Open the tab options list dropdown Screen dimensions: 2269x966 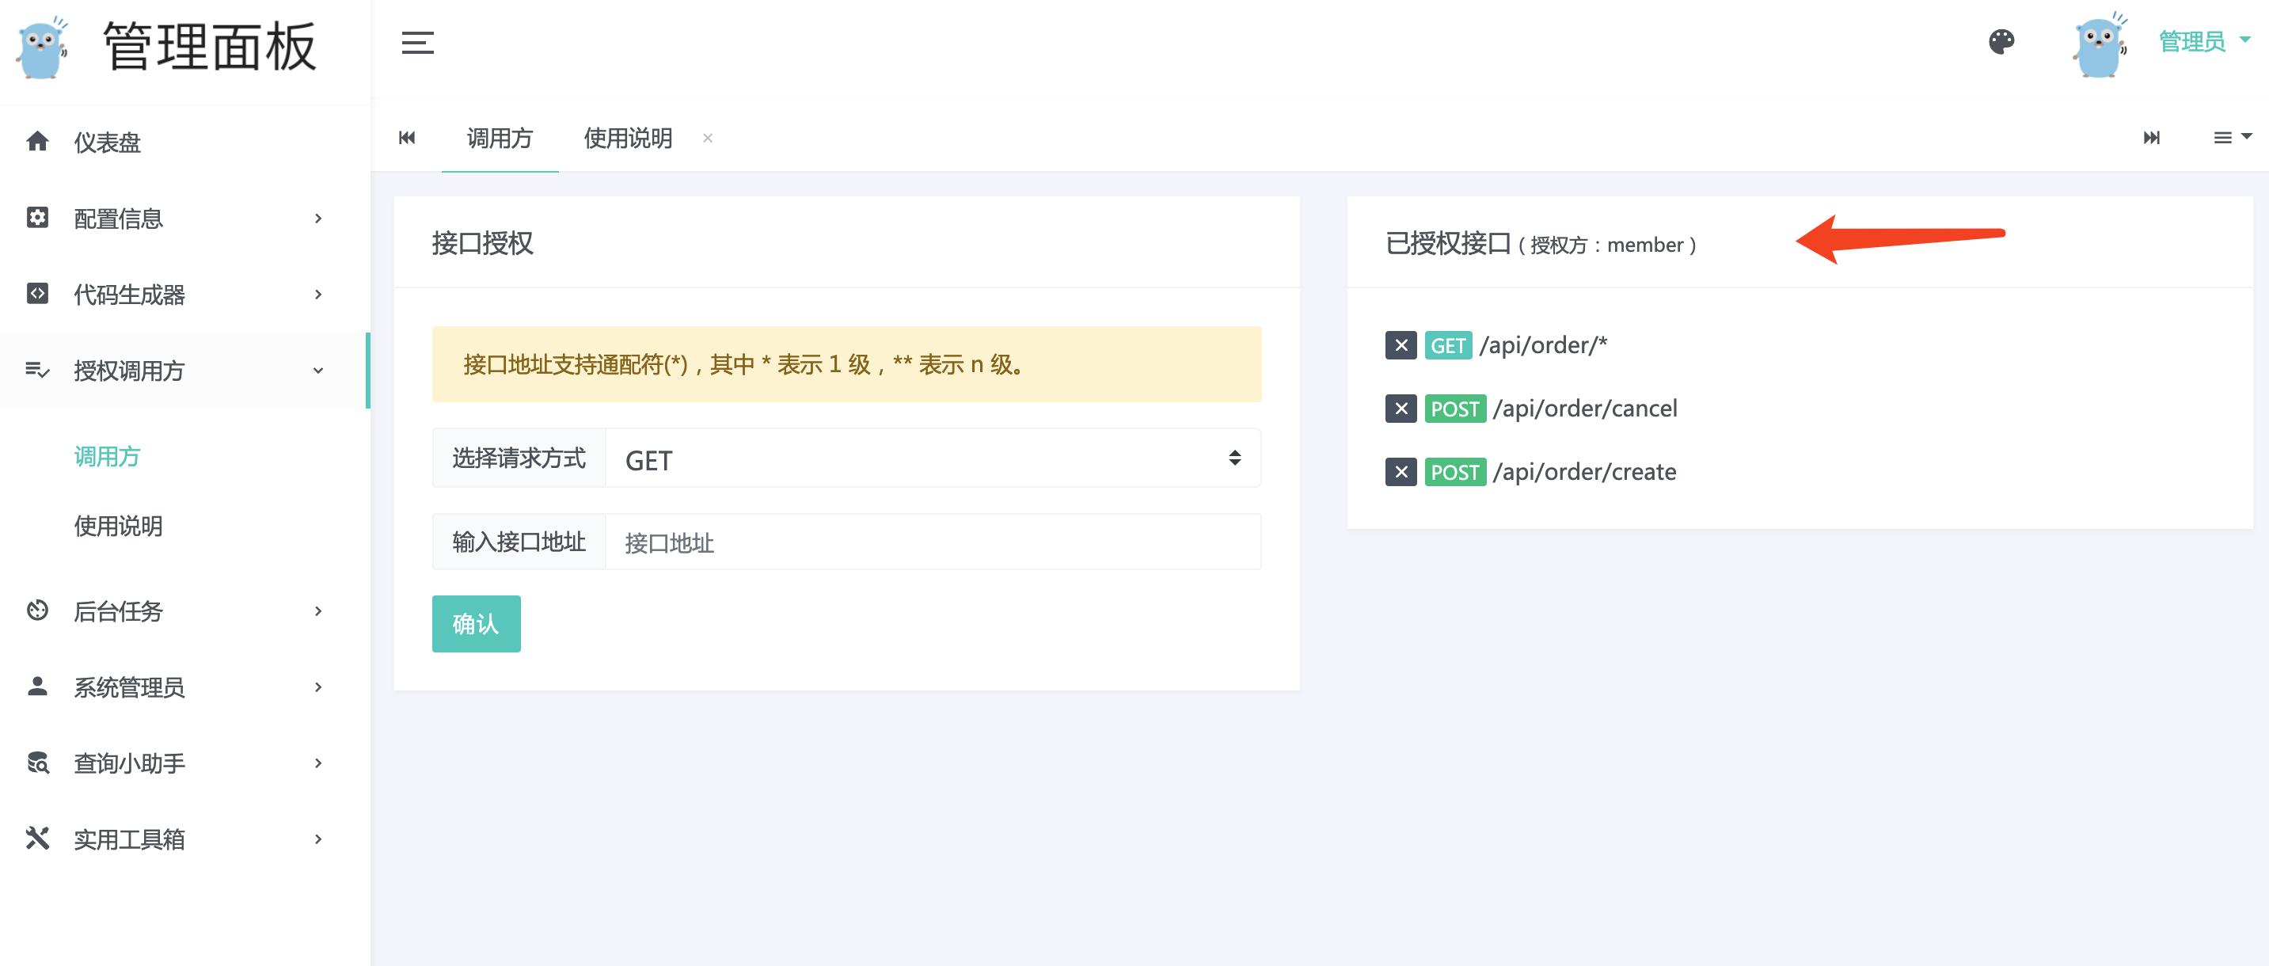point(2230,137)
